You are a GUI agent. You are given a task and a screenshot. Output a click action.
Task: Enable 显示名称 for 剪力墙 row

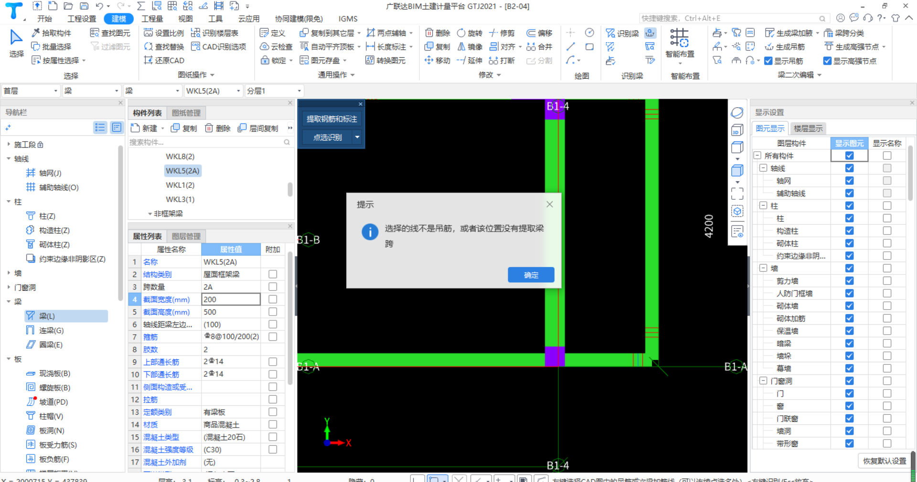[887, 281]
